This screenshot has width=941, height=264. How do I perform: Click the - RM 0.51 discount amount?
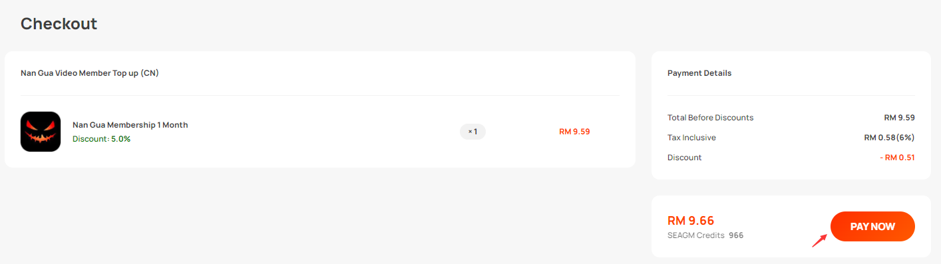(x=897, y=158)
